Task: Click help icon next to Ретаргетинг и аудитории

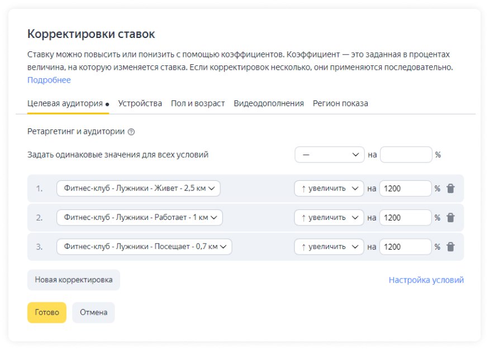Action: [131, 132]
